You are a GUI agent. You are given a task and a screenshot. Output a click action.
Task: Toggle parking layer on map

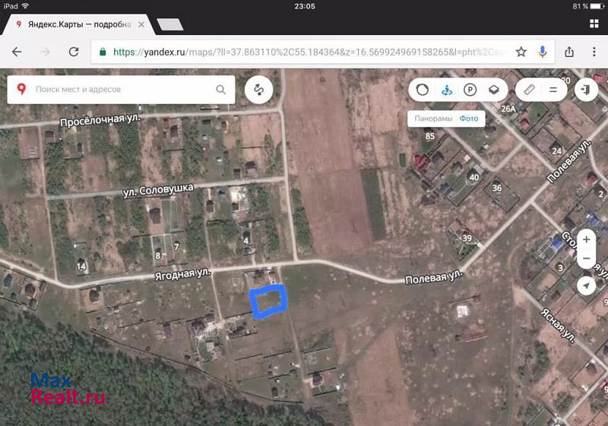point(470,90)
